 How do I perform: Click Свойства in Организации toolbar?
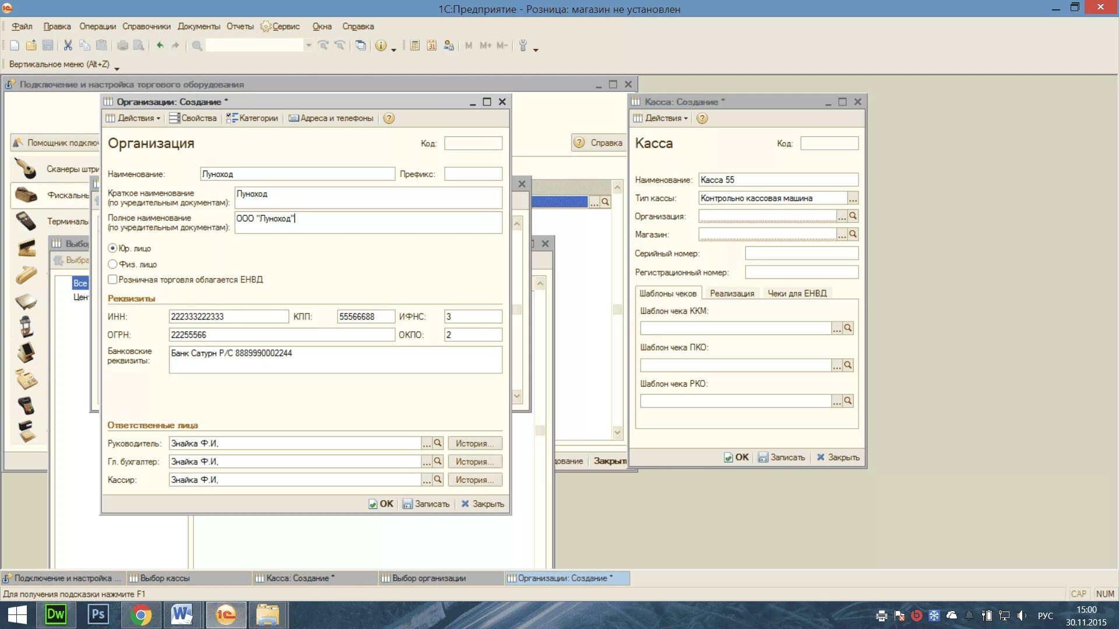(193, 118)
